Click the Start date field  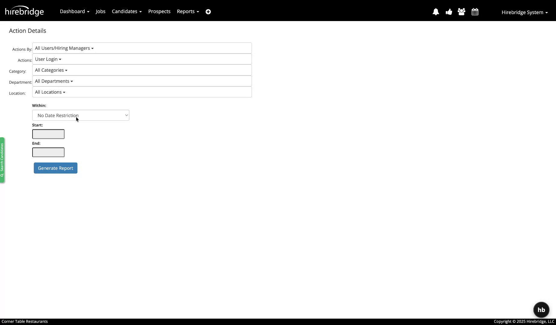point(48,134)
